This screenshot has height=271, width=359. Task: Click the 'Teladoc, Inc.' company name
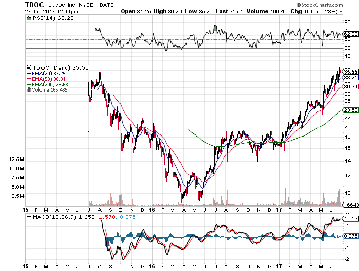tap(62, 5)
